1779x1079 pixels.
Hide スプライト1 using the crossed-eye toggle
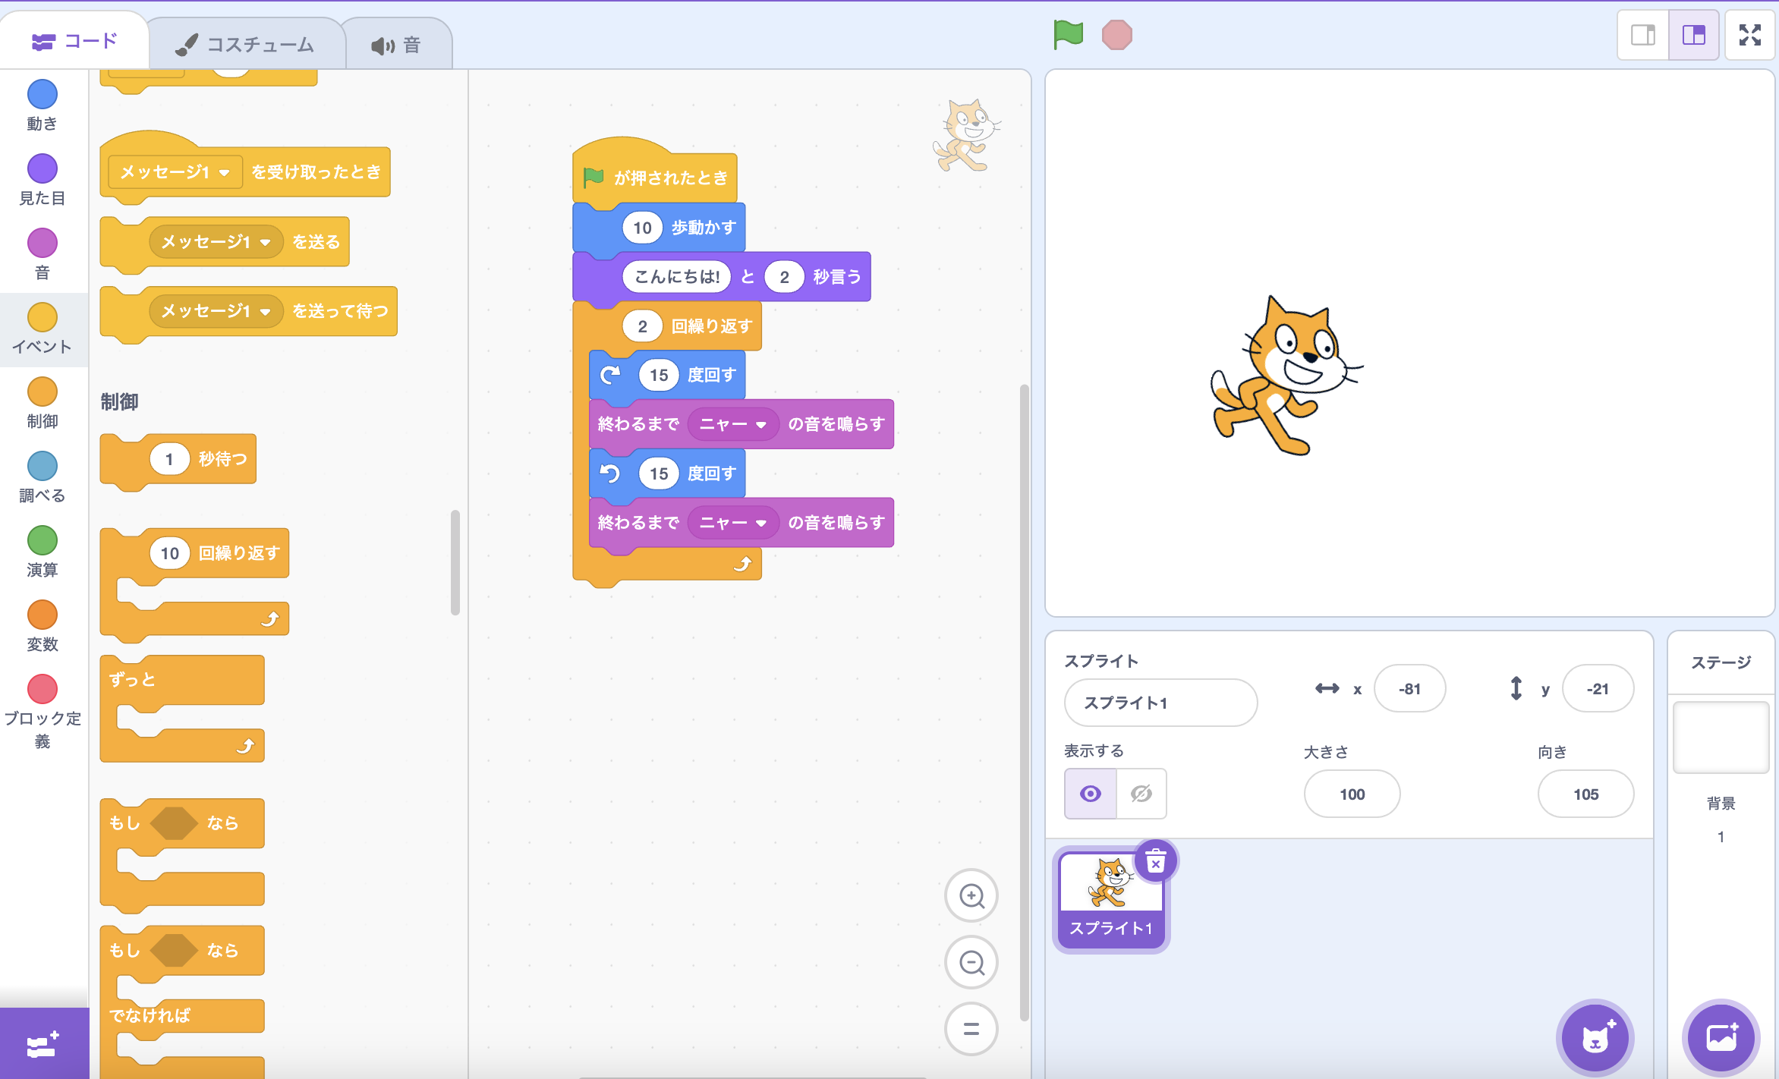pos(1141,794)
